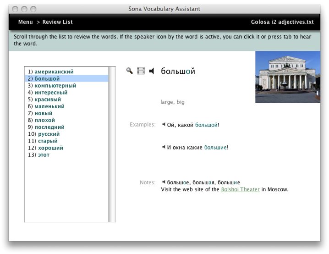Pick красивый in the vocabulary list
Viewport: 329px width, 254px height.
48,99
